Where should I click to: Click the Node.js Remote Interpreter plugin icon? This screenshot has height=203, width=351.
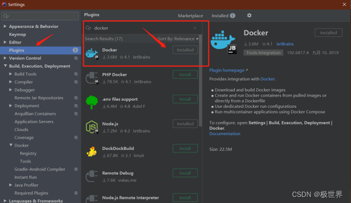click(x=92, y=199)
